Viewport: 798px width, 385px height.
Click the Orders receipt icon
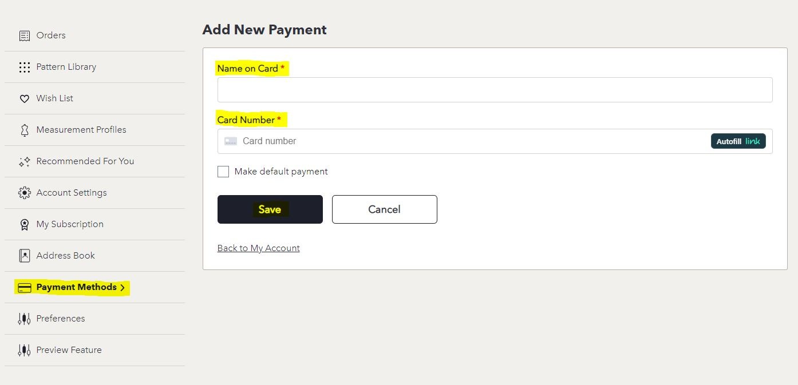[25, 35]
